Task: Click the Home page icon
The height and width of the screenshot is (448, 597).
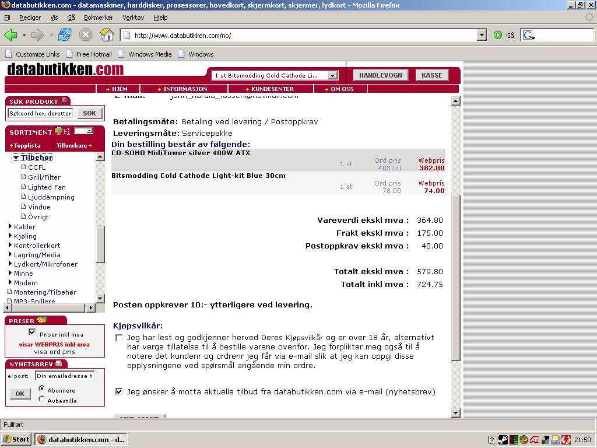Action: tap(107, 35)
